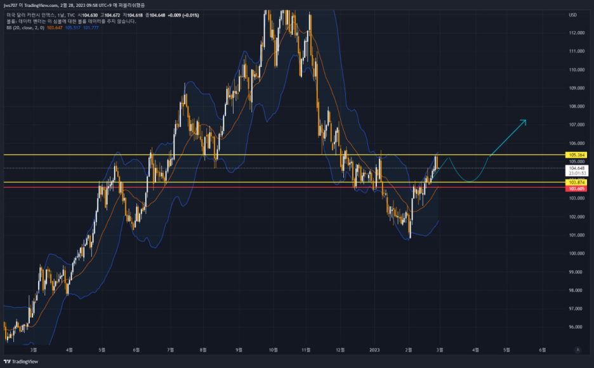Viewport: 594px width, 368px height.
Task: Click the change value +0.009 (+0.01%)
Action: coord(183,15)
